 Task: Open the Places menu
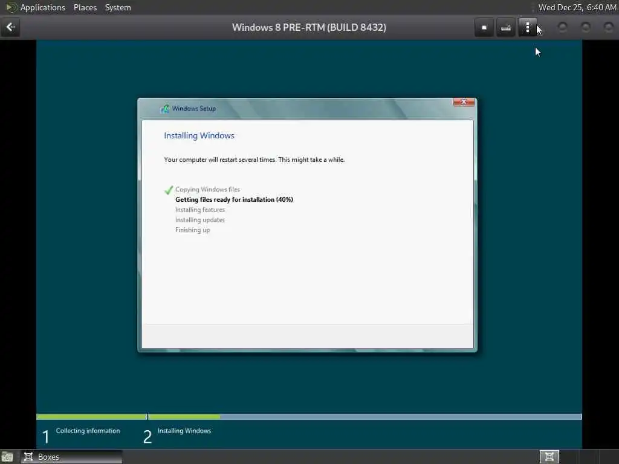(x=85, y=7)
